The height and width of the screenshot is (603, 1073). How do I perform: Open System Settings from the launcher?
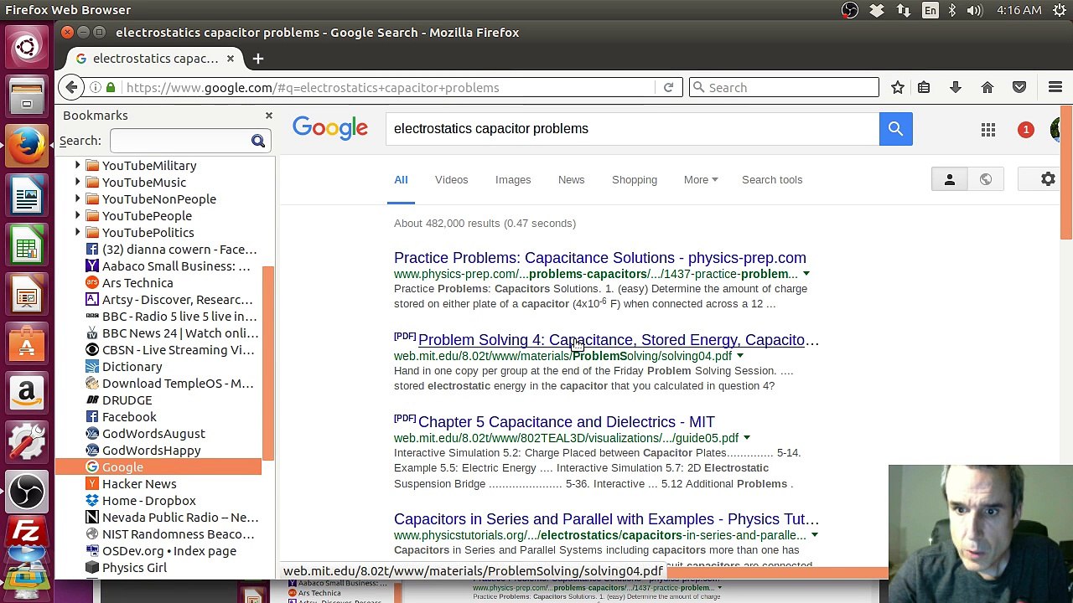click(x=27, y=441)
